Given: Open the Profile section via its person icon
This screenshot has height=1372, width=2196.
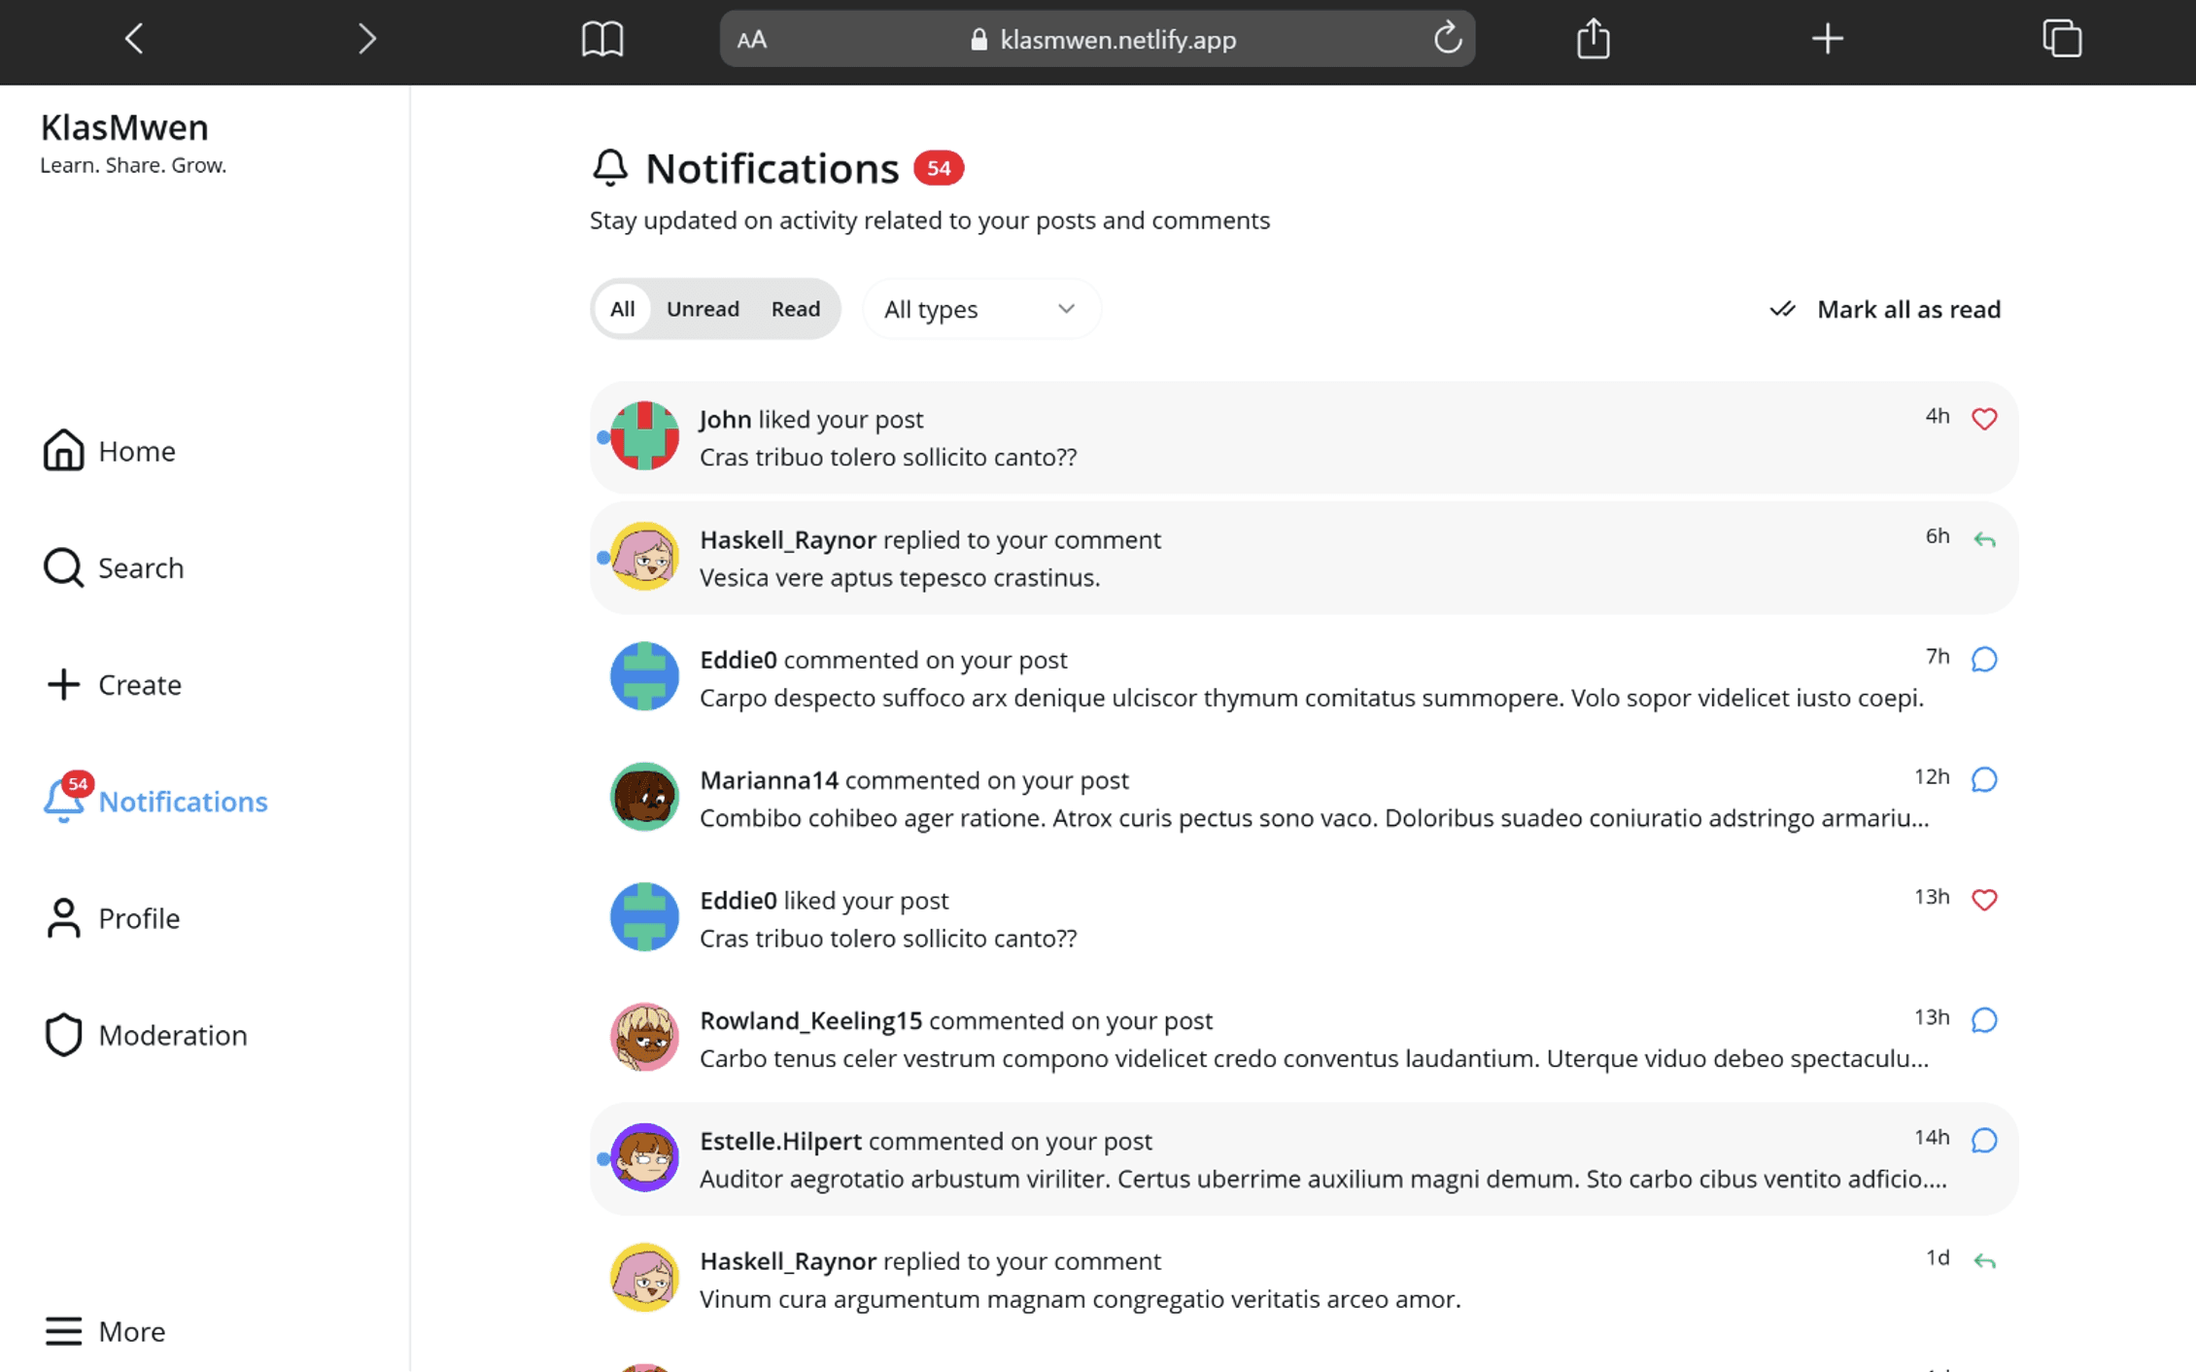Looking at the screenshot, I should 62,917.
